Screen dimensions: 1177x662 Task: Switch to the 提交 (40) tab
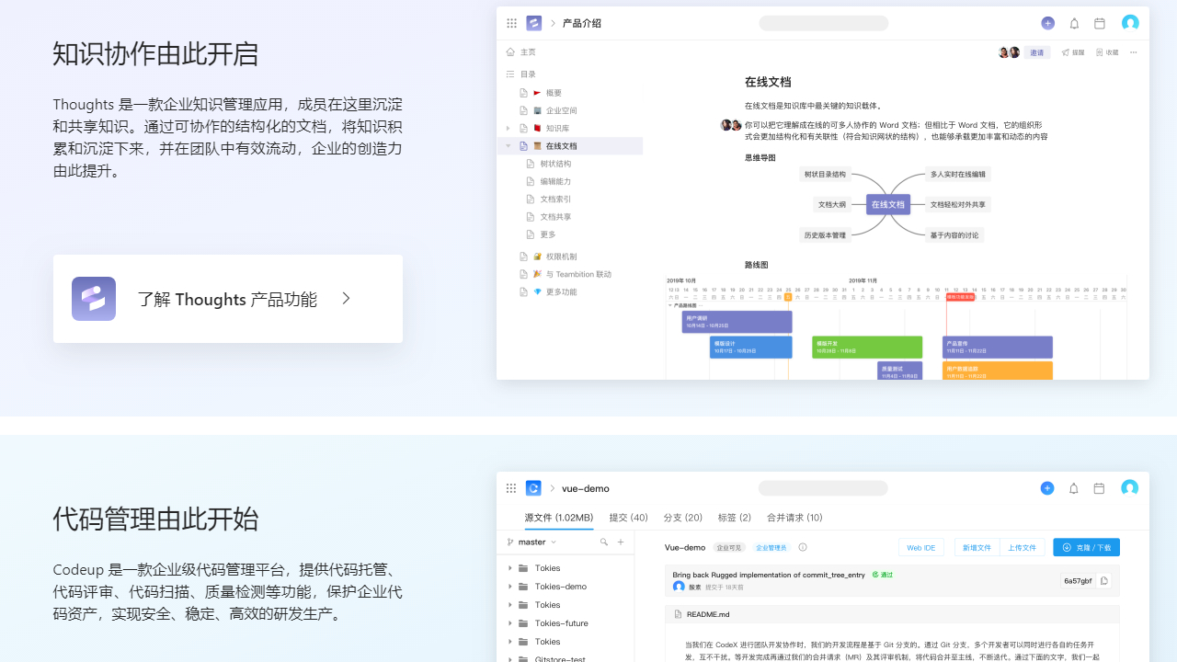[628, 518]
